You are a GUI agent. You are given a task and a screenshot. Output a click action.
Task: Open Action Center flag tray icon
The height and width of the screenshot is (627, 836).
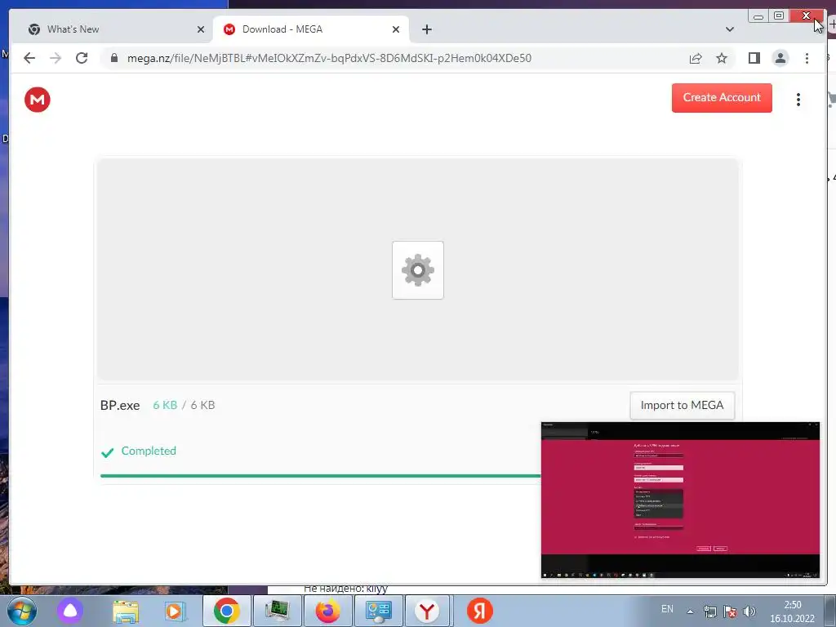(x=730, y=611)
